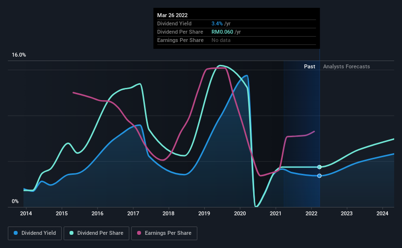Click the 2015 x-axis label
Image resolution: width=402 pixels, height=248 pixels.
coord(62,213)
